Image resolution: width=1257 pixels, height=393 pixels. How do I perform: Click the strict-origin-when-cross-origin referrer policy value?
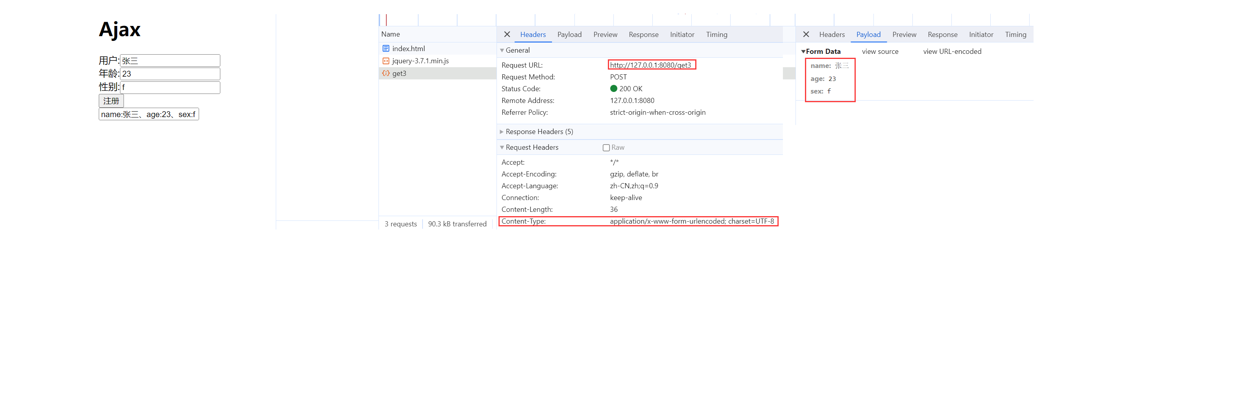pyautogui.click(x=657, y=112)
